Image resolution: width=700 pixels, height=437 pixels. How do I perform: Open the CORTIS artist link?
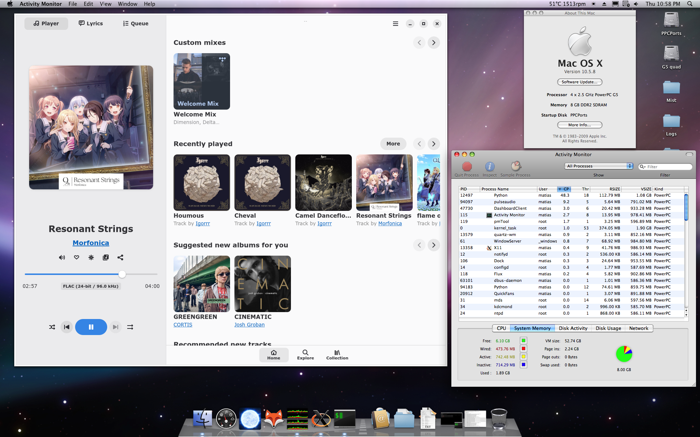point(183,325)
